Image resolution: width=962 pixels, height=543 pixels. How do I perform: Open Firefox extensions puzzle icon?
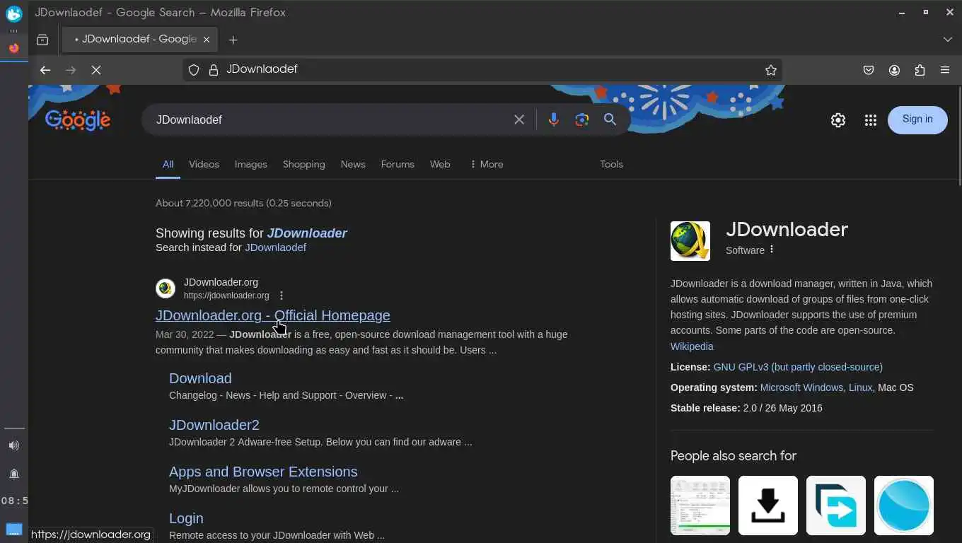(x=920, y=70)
